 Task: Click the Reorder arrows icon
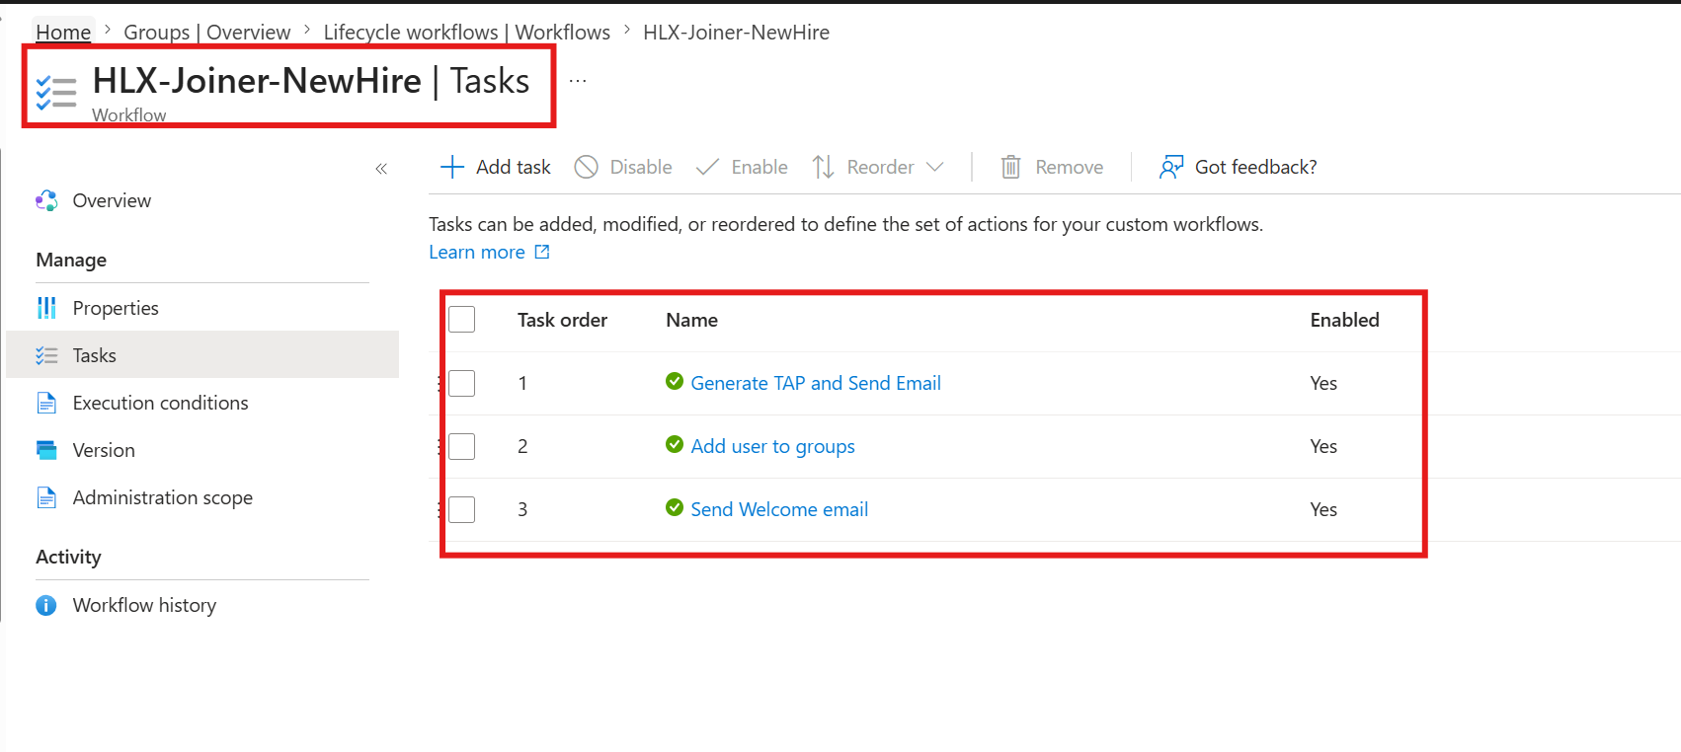point(823,167)
